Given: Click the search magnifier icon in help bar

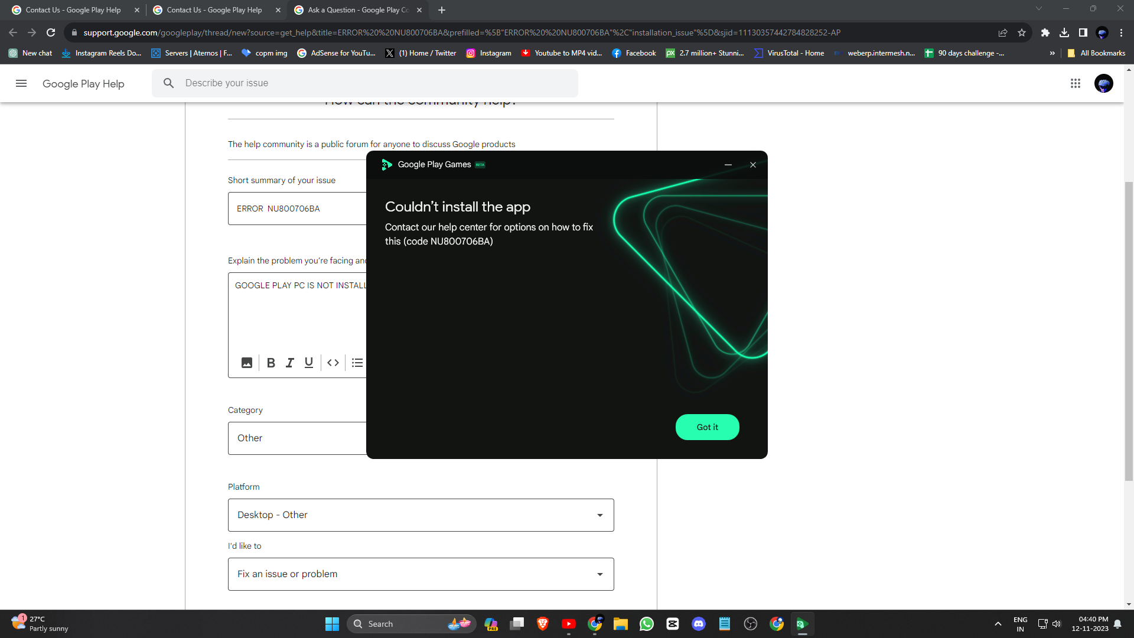Looking at the screenshot, I should 168,83.
